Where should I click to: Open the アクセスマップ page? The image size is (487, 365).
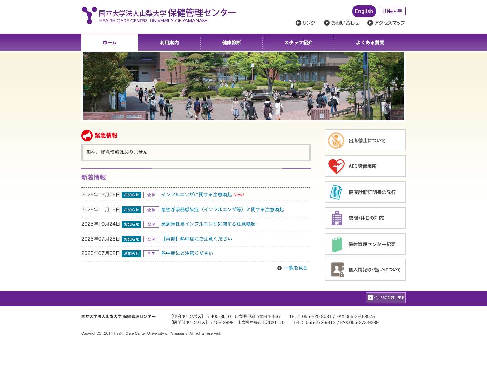point(390,23)
